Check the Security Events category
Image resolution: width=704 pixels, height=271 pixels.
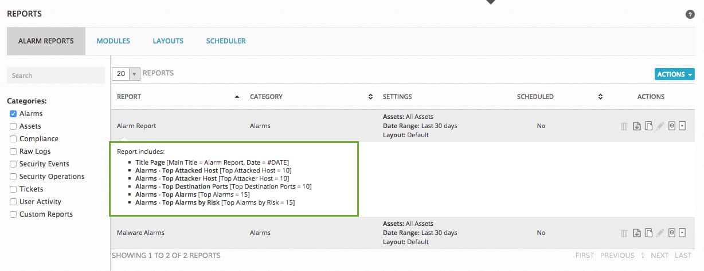[x=13, y=164]
